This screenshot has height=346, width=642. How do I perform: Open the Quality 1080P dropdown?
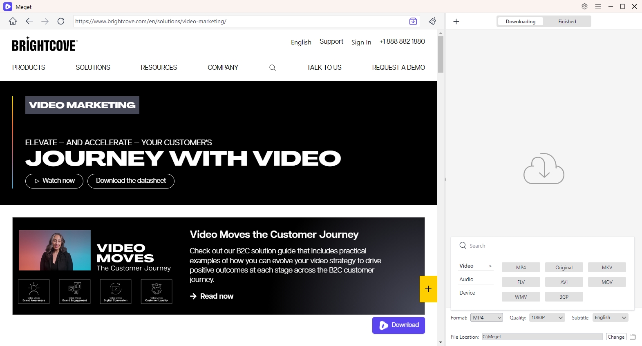click(547, 317)
